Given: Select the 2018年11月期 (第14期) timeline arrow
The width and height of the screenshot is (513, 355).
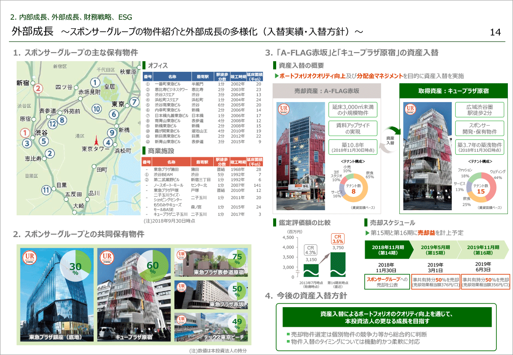Looking at the screenshot, I should [387, 249].
